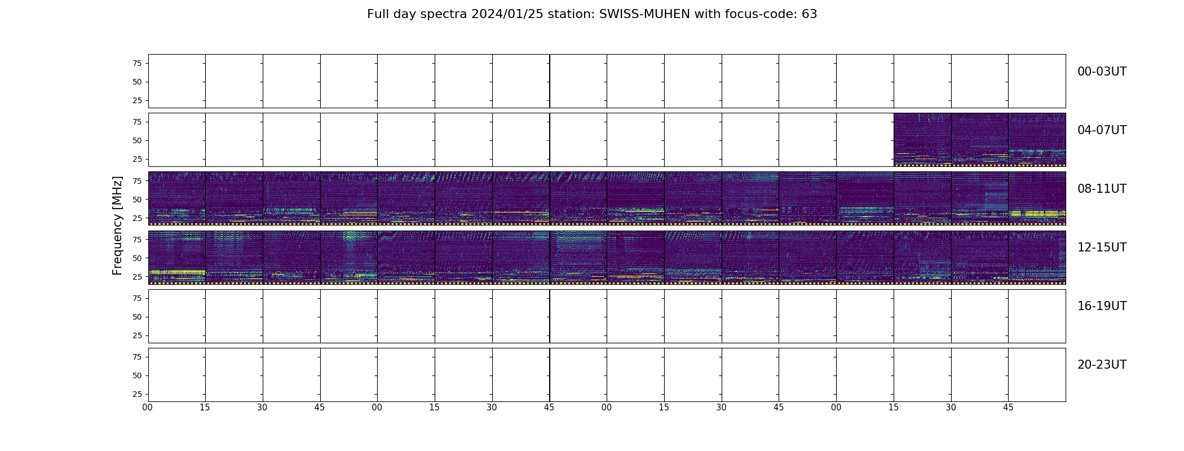Click the rightmost 45 x-axis time tick
The height and width of the screenshot is (451, 1184).
[1008, 408]
